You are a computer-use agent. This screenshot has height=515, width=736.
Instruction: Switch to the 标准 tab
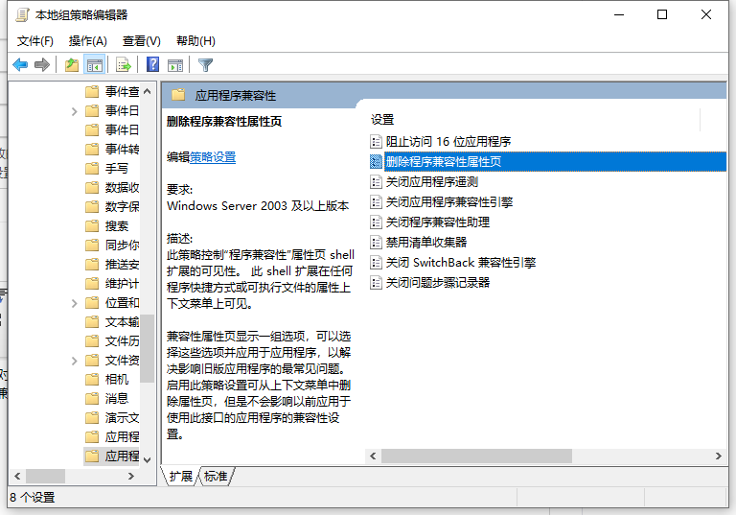(x=216, y=477)
